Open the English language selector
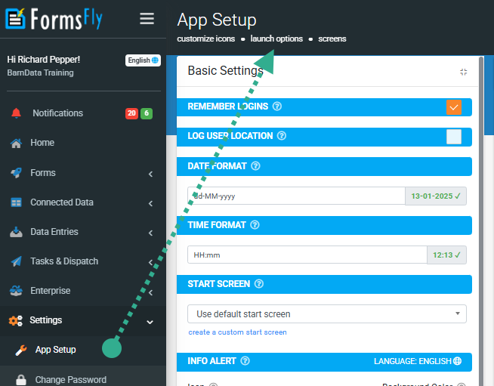The height and width of the screenshot is (386, 494). click(143, 60)
